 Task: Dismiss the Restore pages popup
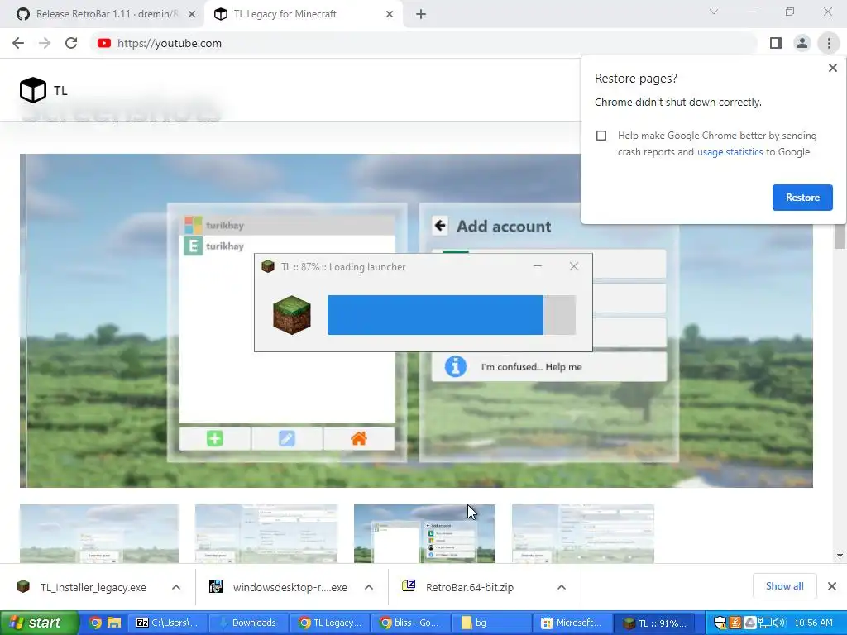(x=832, y=68)
